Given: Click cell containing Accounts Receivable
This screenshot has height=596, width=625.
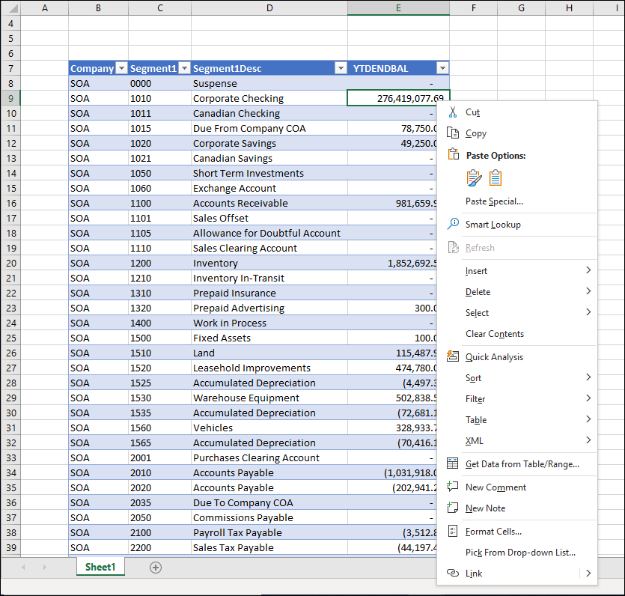Looking at the screenshot, I should pyautogui.click(x=269, y=204).
